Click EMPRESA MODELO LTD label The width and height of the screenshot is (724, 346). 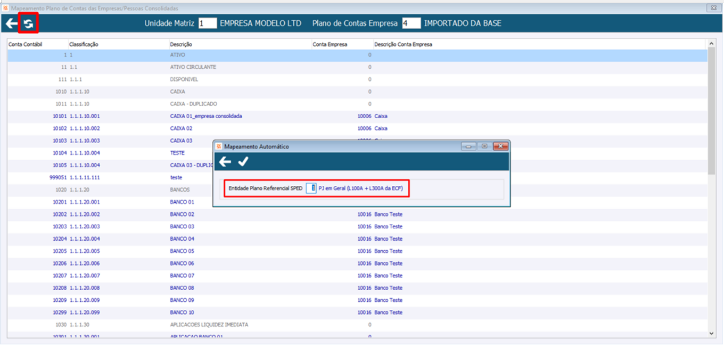click(x=261, y=23)
